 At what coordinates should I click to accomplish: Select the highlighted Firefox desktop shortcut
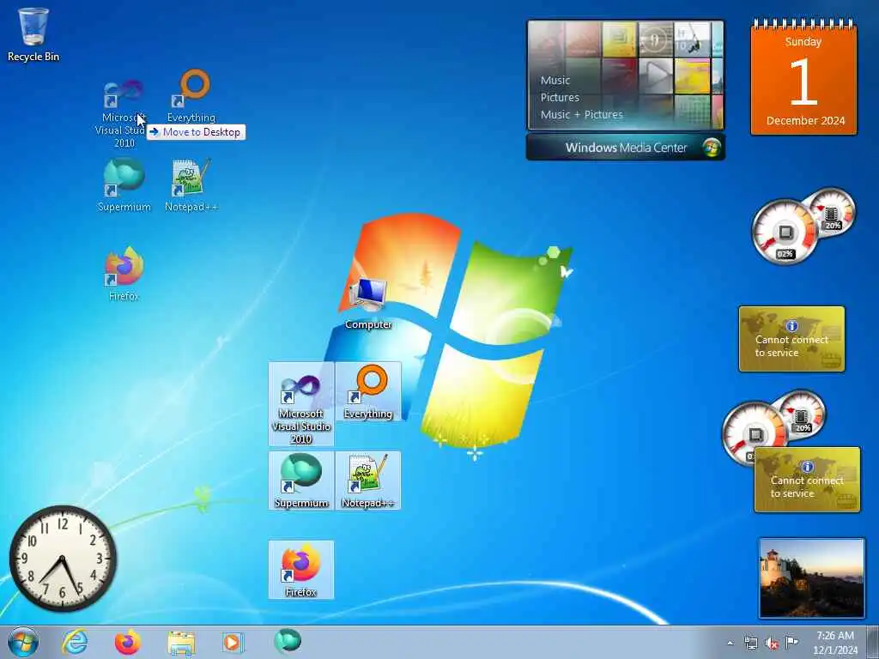[x=301, y=570]
